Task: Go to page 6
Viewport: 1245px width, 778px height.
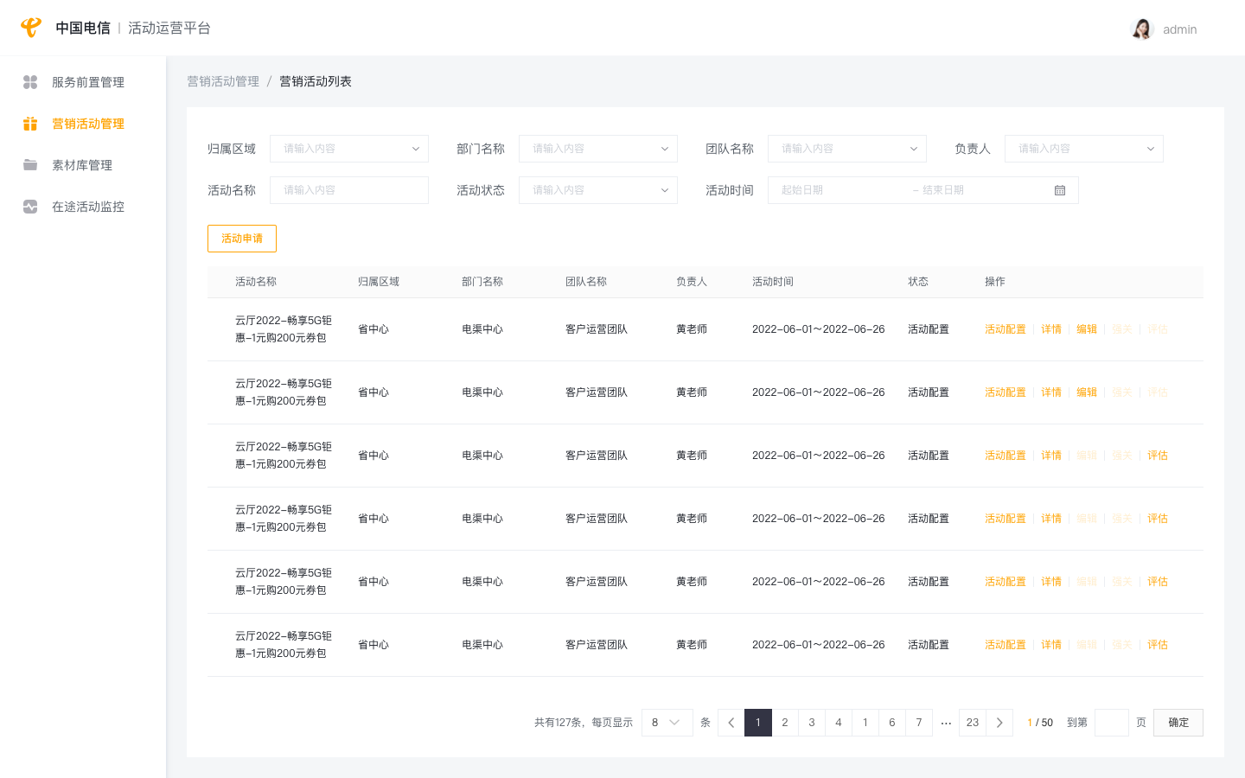Action: [892, 723]
